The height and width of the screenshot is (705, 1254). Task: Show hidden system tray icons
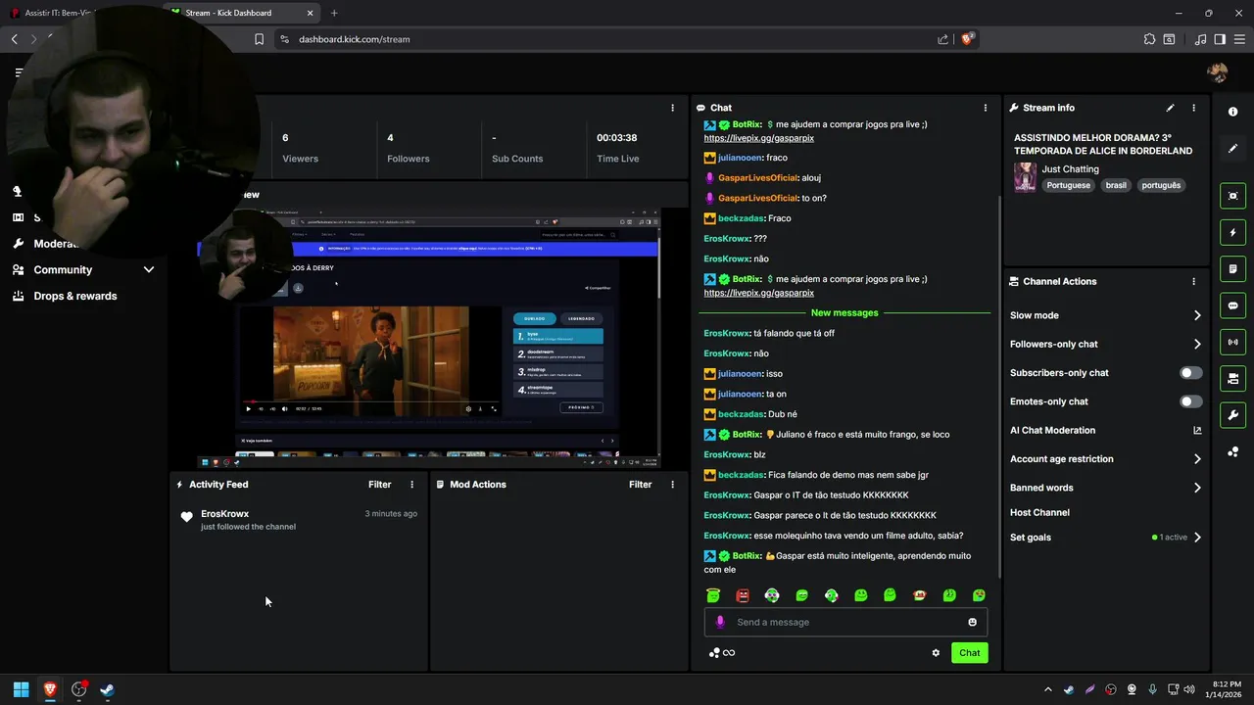pyautogui.click(x=1047, y=689)
